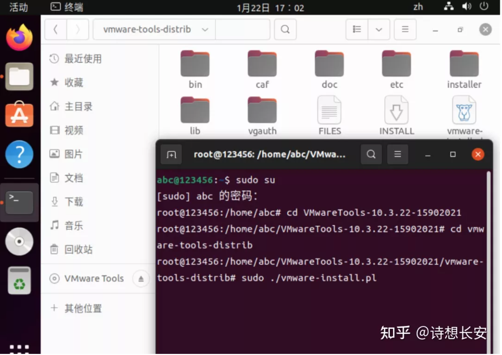The height and width of the screenshot is (355, 502).
Task: Open the Help icon in dock
Action: [19, 154]
